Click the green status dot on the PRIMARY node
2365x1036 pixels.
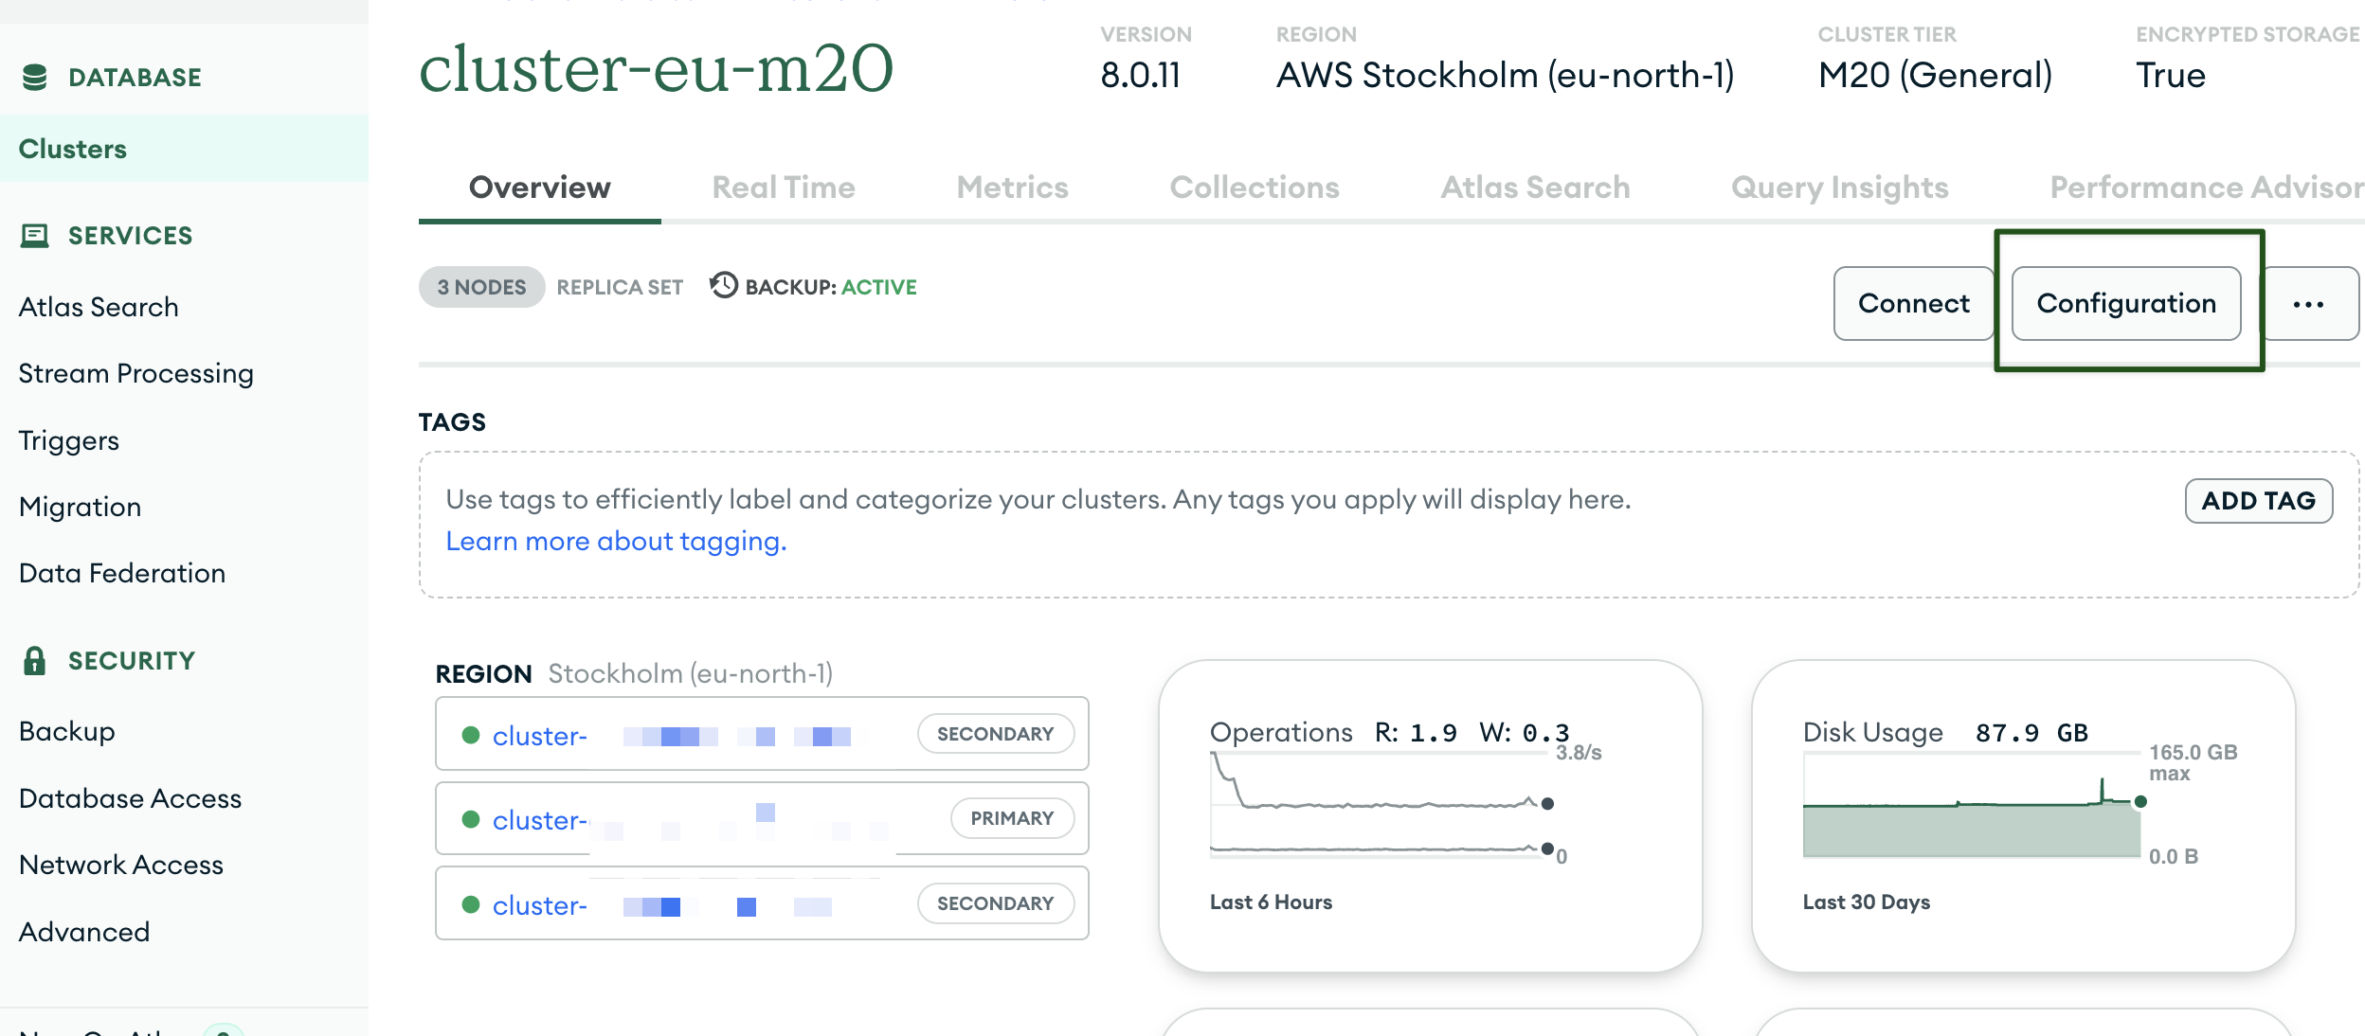pyautogui.click(x=471, y=818)
